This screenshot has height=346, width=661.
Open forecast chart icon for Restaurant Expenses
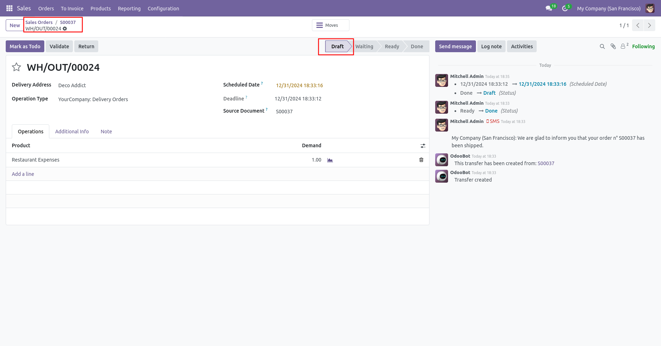(330, 160)
